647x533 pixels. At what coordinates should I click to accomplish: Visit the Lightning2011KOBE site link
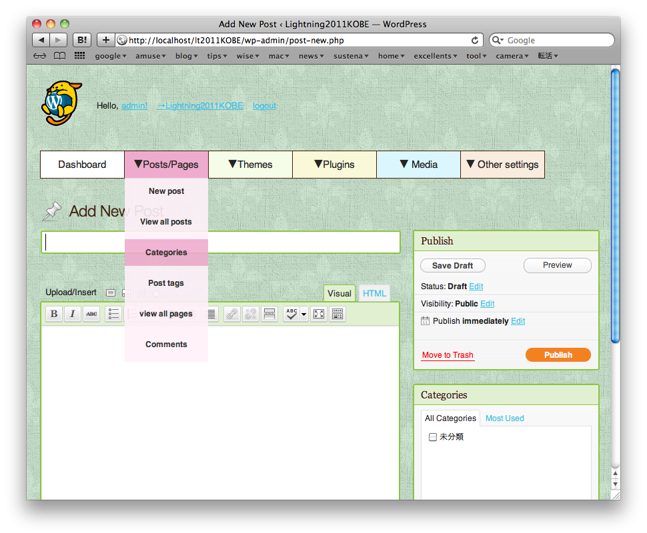coord(200,105)
